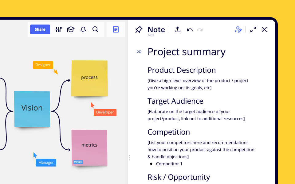295x184 pixels.
Task: Select the blue Vision sticky note
Action: pyautogui.click(x=32, y=109)
